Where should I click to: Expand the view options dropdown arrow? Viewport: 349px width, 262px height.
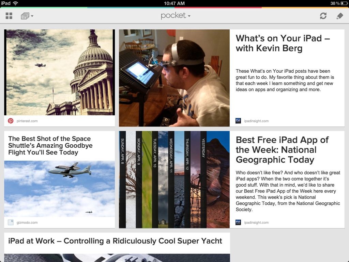[x=32, y=16]
